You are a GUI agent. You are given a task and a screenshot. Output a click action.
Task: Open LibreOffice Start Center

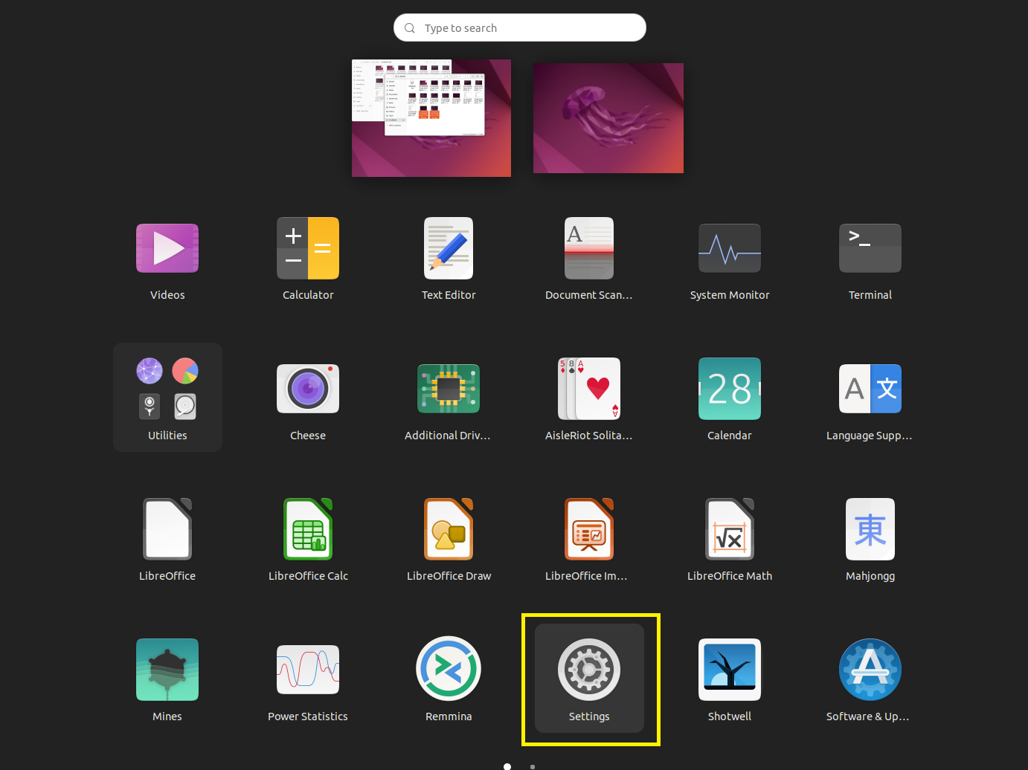(167, 529)
